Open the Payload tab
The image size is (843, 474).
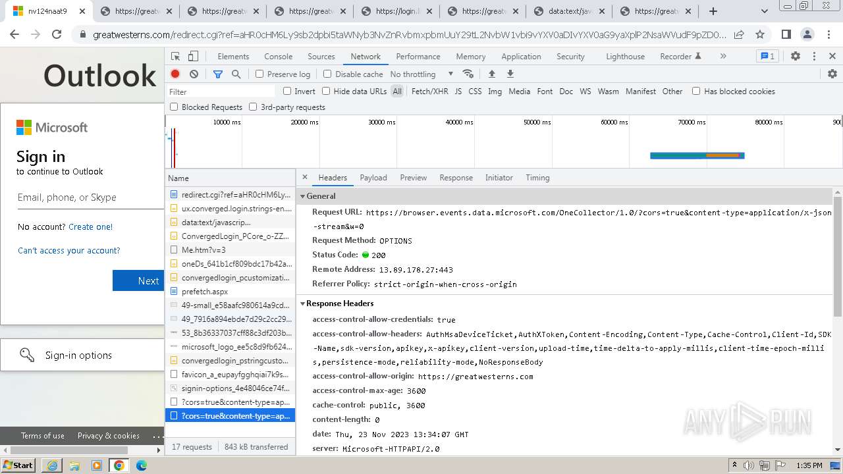373,178
